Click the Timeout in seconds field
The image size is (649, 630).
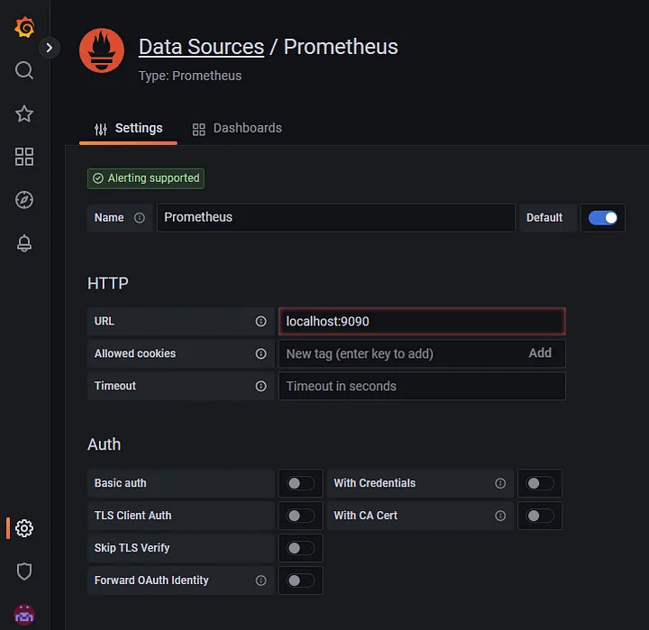pos(421,386)
